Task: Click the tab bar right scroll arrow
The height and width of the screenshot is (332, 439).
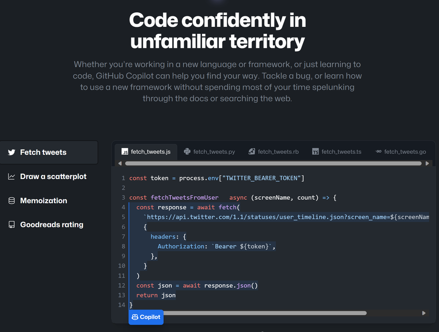Action: [427, 163]
